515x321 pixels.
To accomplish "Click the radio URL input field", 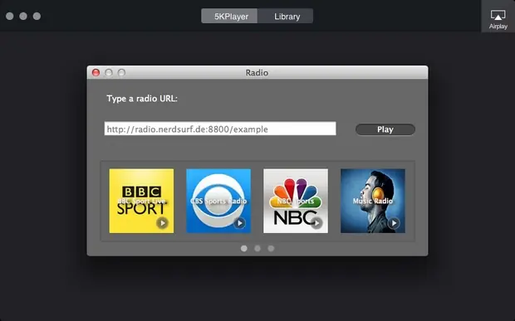I will point(220,129).
